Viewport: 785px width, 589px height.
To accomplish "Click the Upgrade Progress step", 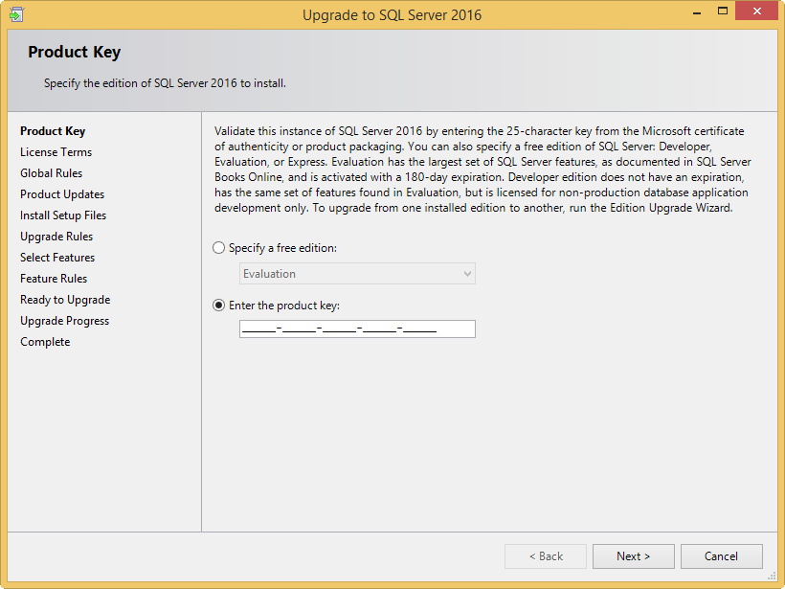I will click(x=64, y=321).
